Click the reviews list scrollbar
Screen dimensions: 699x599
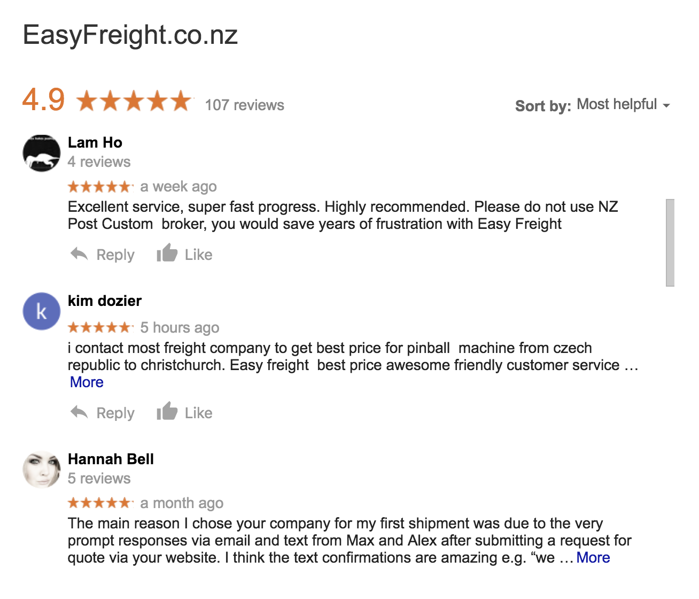pyautogui.click(x=670, y=242)
